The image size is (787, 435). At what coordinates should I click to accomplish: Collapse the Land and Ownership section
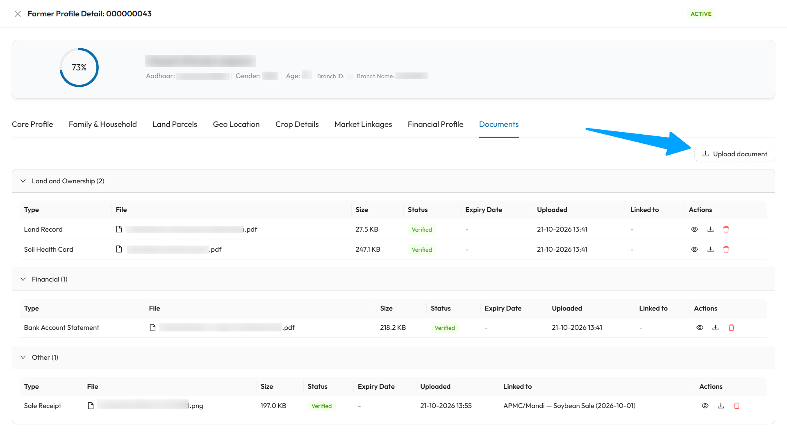point(23,181)
